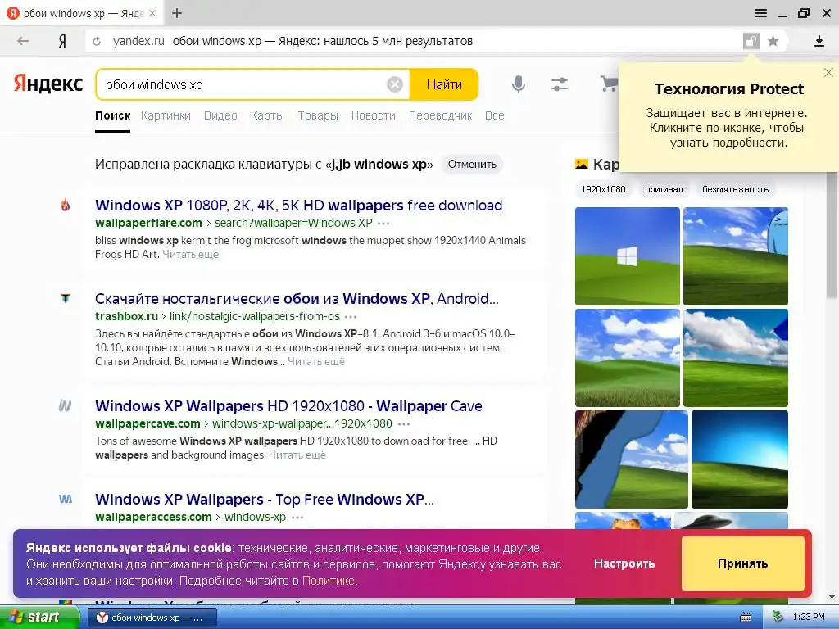The height and width of the screenshot is (629, 839).
Task: Click the Protect technology icon in address bar
Action: 751,41
